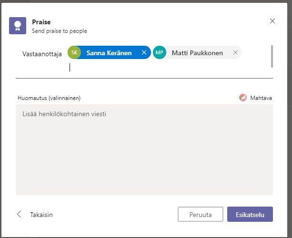Go back via the Takaisin link

41,215
